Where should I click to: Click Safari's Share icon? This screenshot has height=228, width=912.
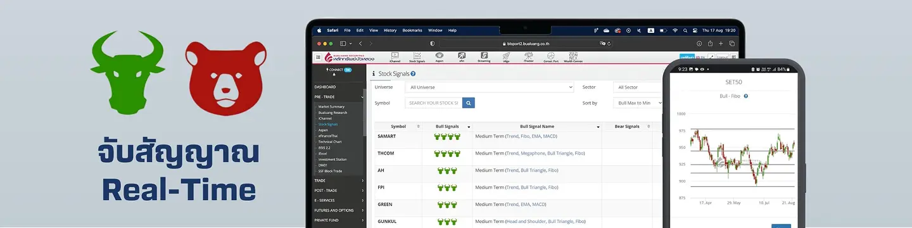pyautogui.click(x=710, y=44)
